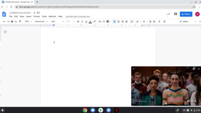Viewport: 201px width, 113px height.
Task: Insert a link with the link icon
Action: [100, 21]
